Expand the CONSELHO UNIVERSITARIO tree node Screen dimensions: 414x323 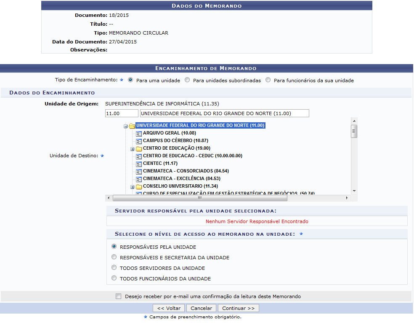(x=132, y=187)
